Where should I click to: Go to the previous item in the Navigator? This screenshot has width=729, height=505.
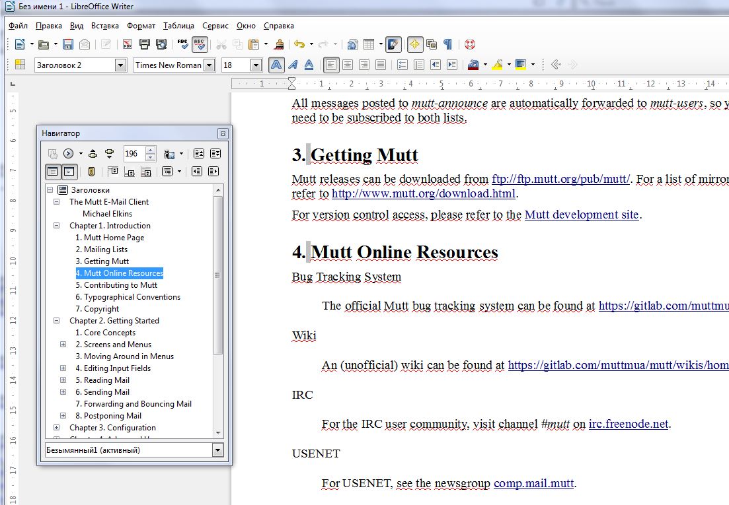coord(93,154)
